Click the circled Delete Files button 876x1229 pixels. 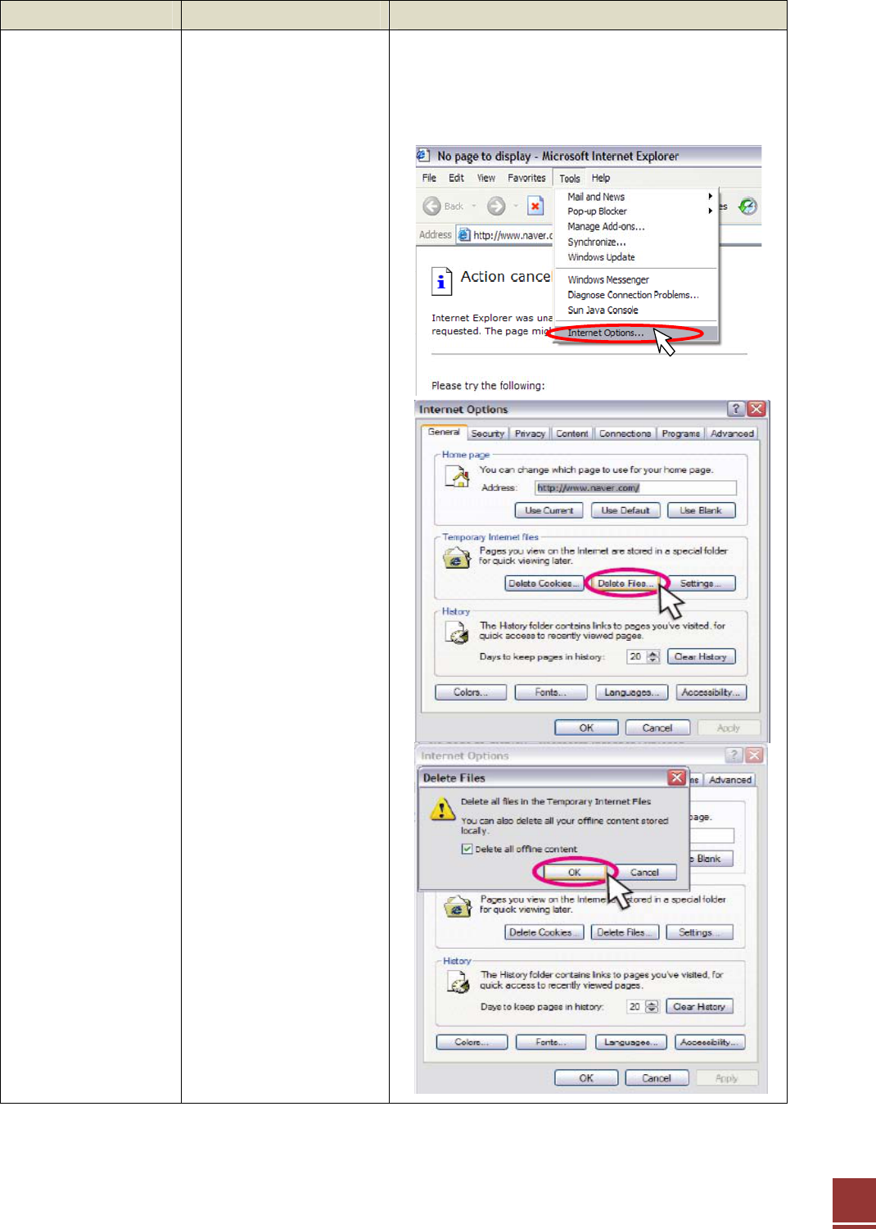click(x=625, y=583)
